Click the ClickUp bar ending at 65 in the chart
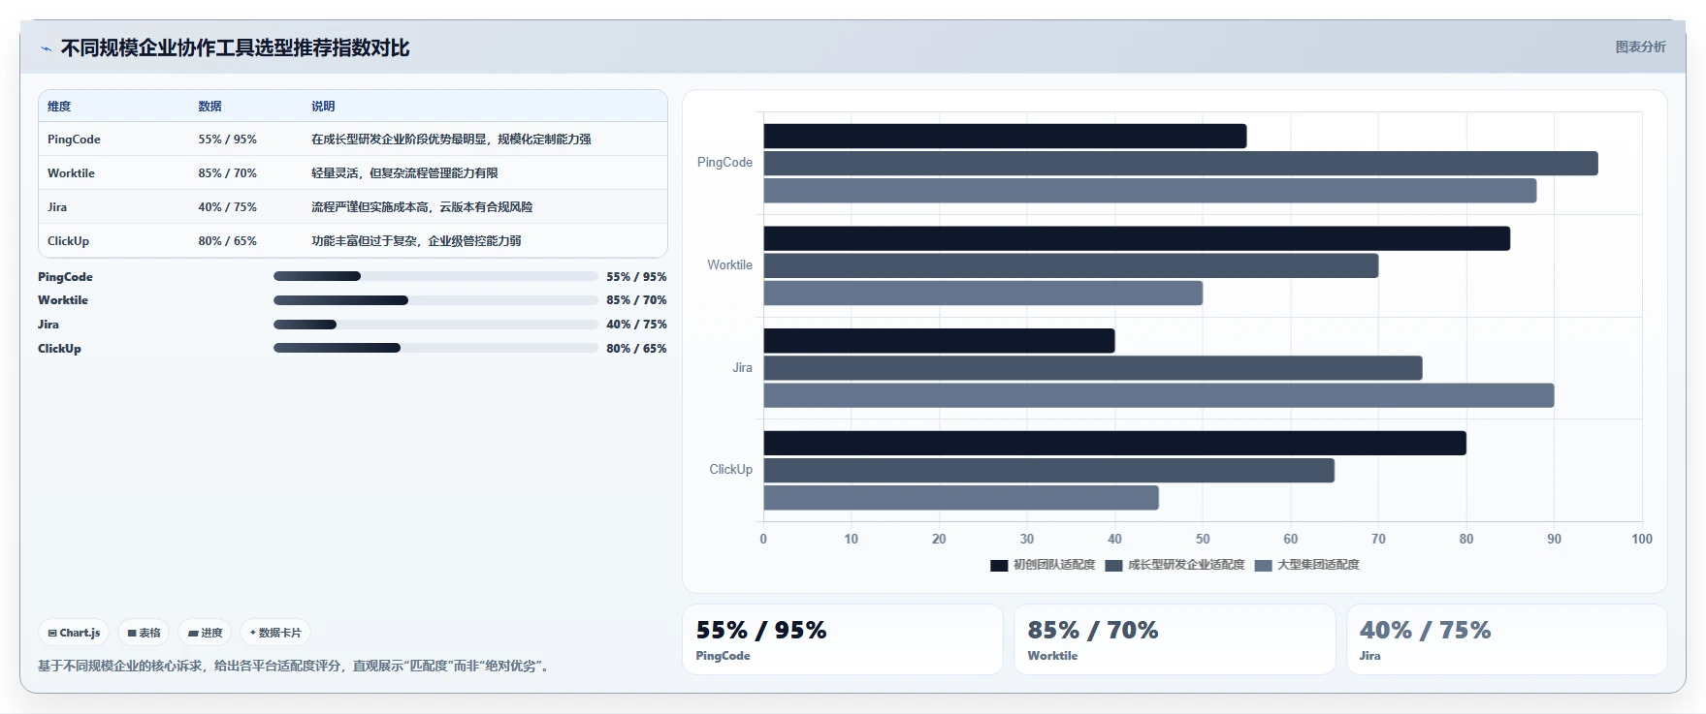This screenshot has width=1706, height=714. pyautogui.click(x=1049, y=471)
